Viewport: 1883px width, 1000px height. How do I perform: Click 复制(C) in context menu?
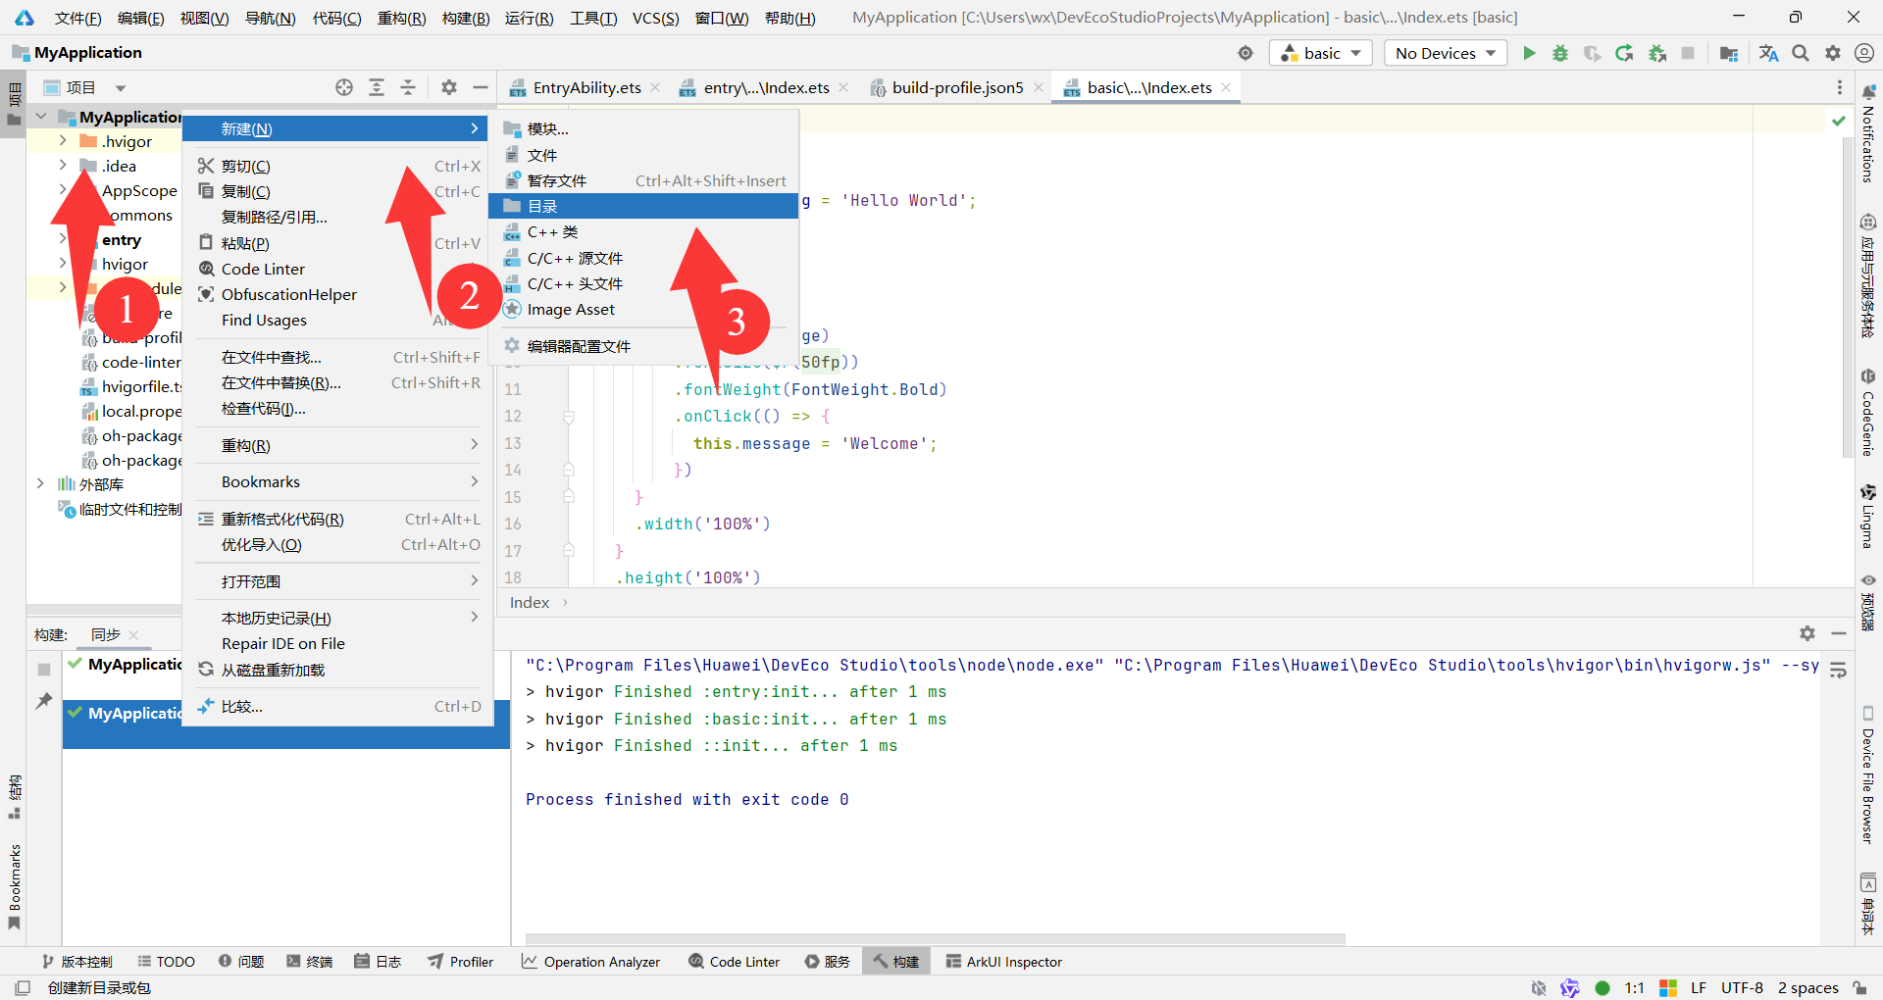click(339, 191)
